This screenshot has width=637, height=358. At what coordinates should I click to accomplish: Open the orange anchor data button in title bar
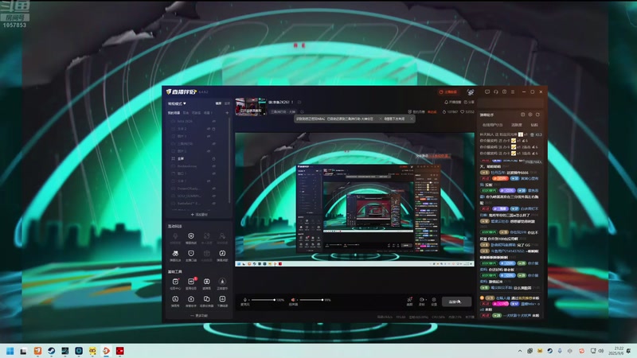click(448, 92)
